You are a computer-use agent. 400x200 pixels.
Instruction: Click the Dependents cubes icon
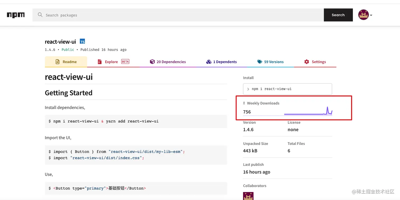[209, 62]
